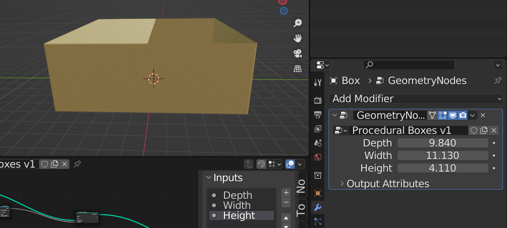The image size is (507, 228).
Task: Unlink node tree in node editor header
Action: [x=65, y=164]
